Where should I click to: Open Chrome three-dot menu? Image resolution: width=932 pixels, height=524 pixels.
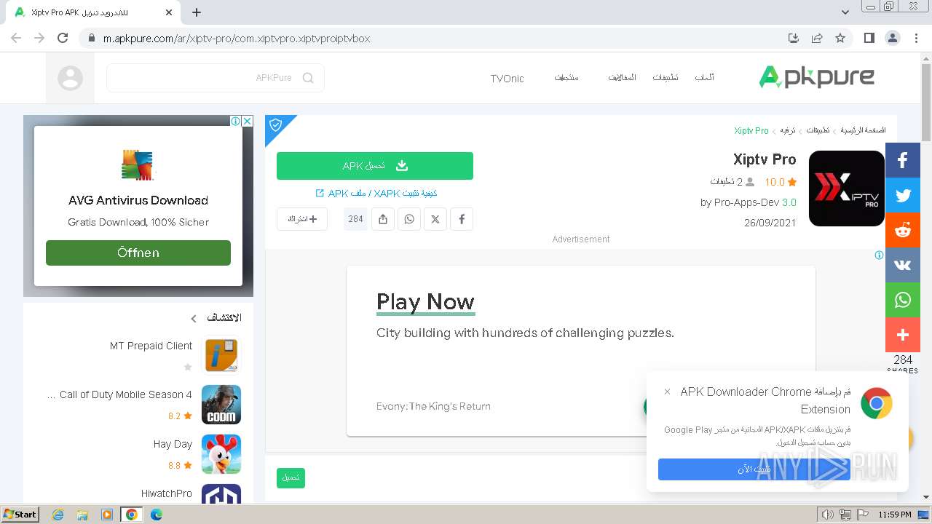[x=915, y=38]
